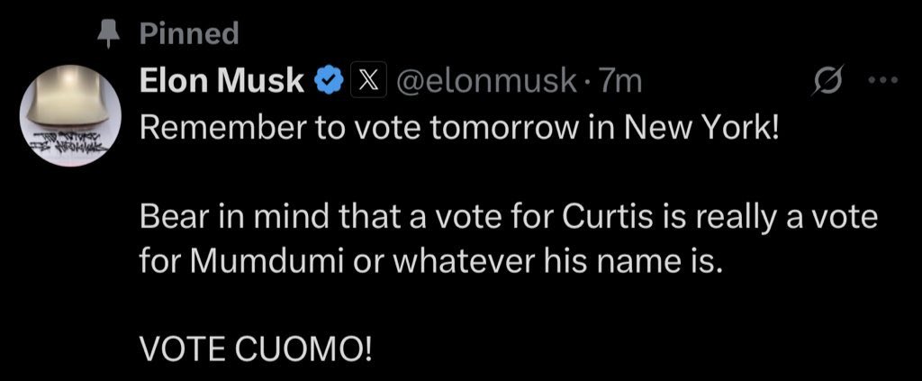922x381 pixels.
Task: Click the Pinned label
Action: [x=189, y=34]
